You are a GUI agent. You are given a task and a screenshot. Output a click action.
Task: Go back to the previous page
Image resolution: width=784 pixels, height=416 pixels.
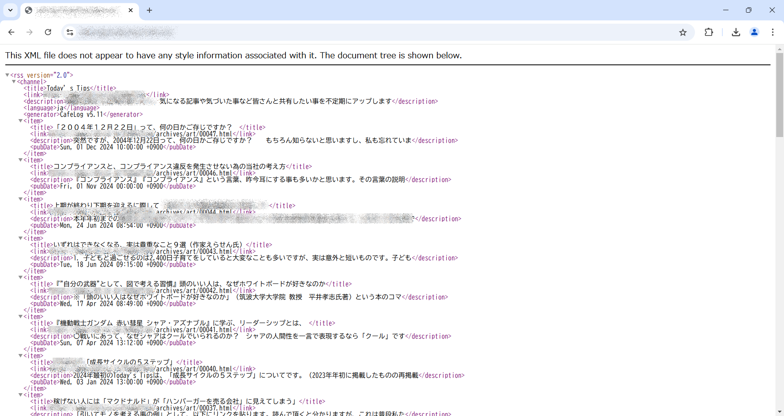[11, 32]
